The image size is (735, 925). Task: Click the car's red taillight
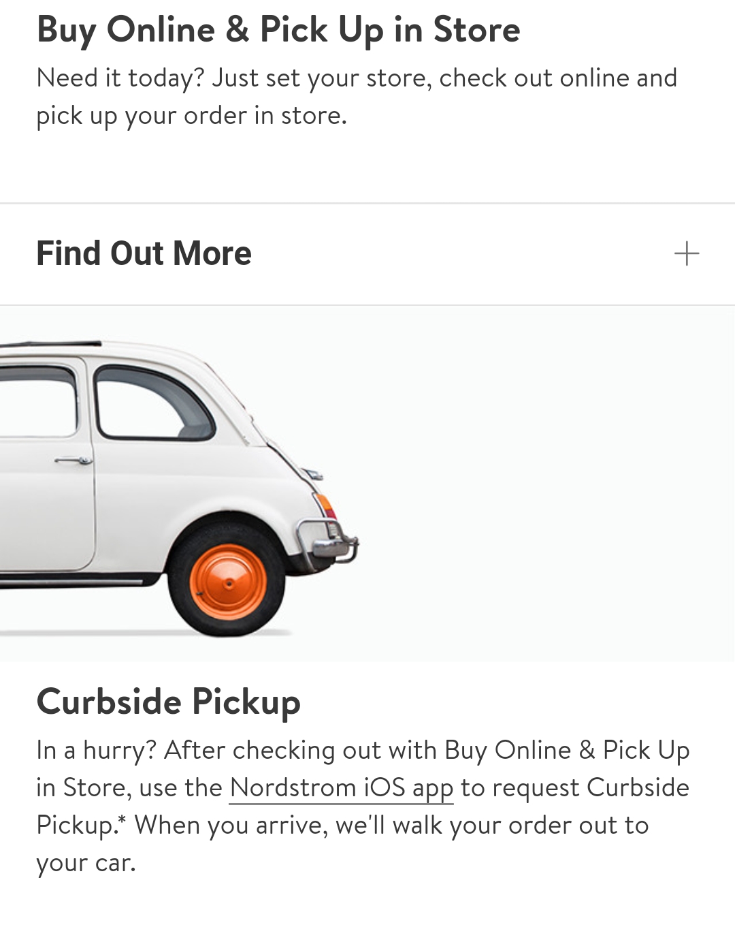coord(326,505)
